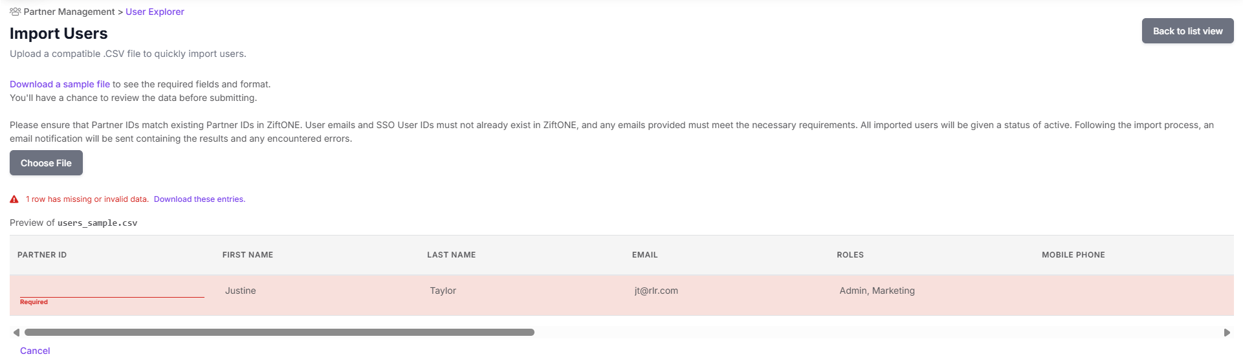The height and width of the screenshot is (363, 1243).
Task: Click the right scroll arrow of the table
Action: [1226, 333]
